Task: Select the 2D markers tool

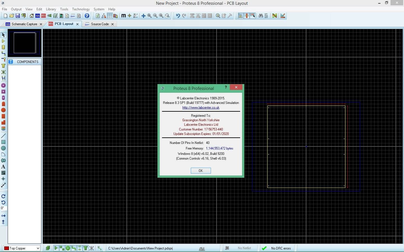Action: pyautogui.click(x=3, y=179)
